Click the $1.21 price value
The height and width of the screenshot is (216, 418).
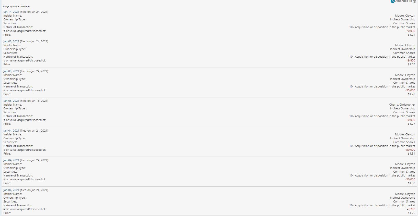click(411, 35)
